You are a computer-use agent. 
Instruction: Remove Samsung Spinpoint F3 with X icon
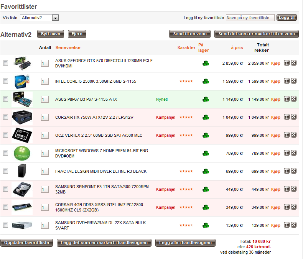coord(293,189)
